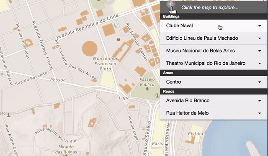Click the Passeio Público park tree icon
The width and height of the screenshot is (268, 156).
click(147, 89)
